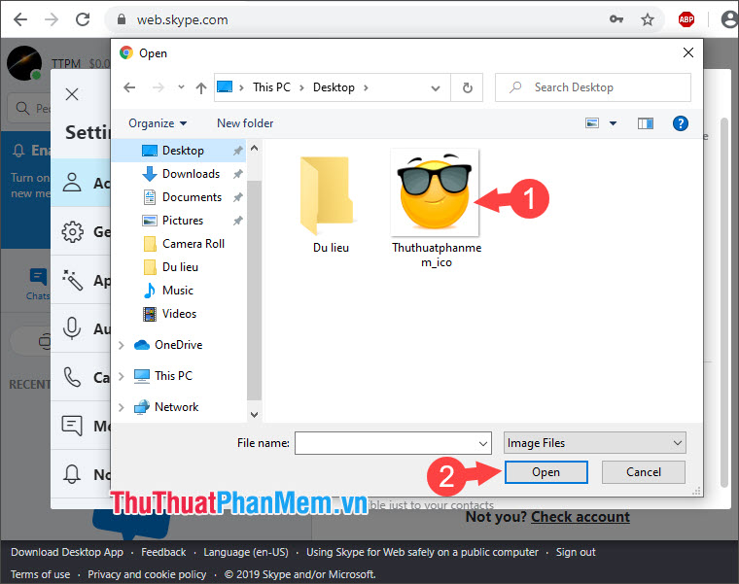The width and height of the screenshot is (739, 584).
Task: Open the File name dropdown arrow
Action: point(483,443)
